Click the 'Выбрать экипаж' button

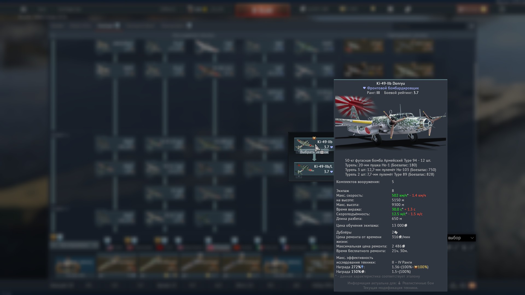click(x=314, y=152)
